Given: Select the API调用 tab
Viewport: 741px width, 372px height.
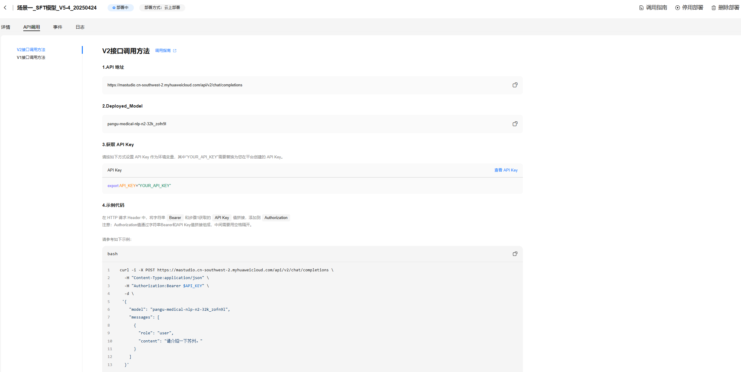Looking at the screenshot, I should (32, 27).
